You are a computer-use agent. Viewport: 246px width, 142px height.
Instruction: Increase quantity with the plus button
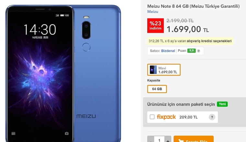pos(168,140)
